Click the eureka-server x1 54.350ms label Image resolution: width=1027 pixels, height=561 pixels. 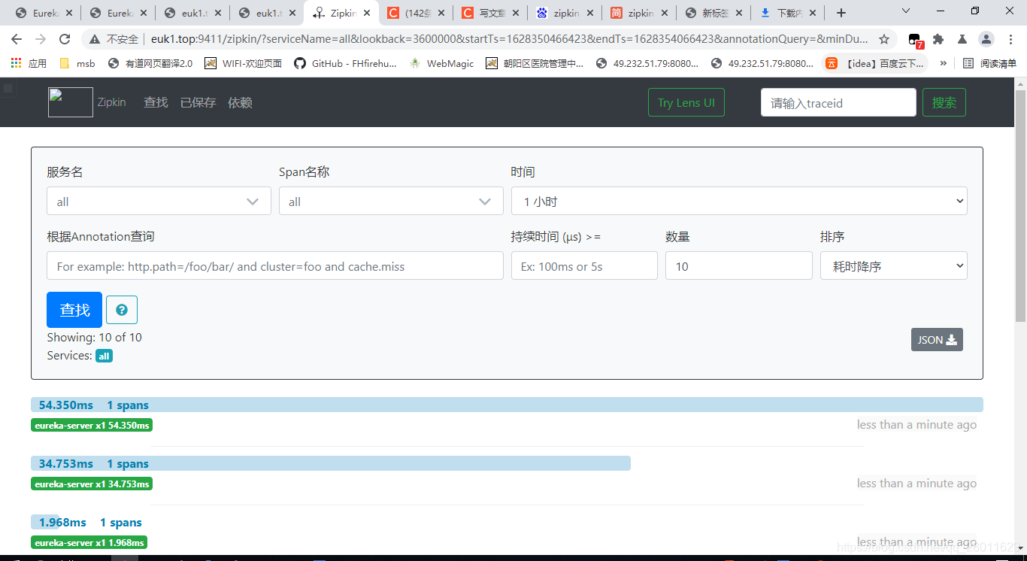click(x=92, y=425)
